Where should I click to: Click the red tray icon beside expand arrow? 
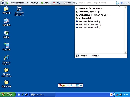click(118, 95)
